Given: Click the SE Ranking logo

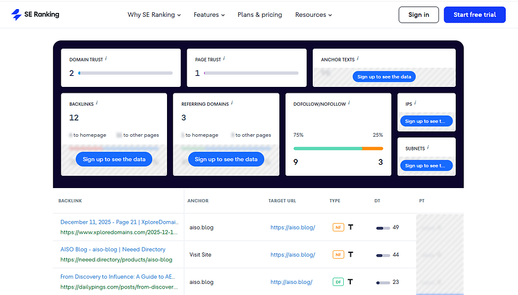Looking at the screenshot, I should pyautogui.click(x=35, y=14).
